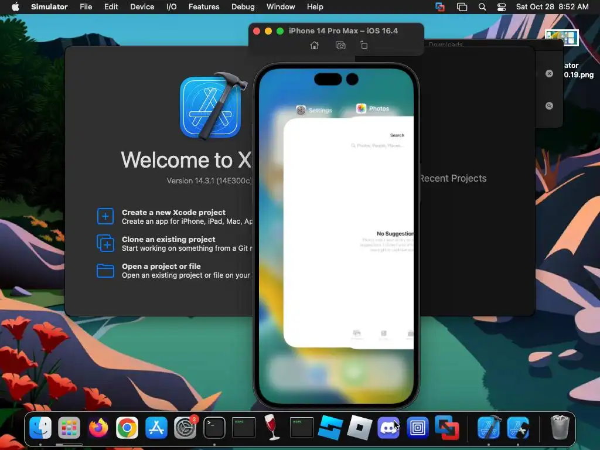Launch Discord from the Dock
Viewport: 600px width, 450px height.
pos(388,427)
